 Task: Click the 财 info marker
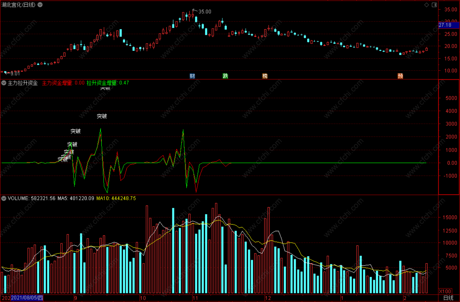point(192,76)
